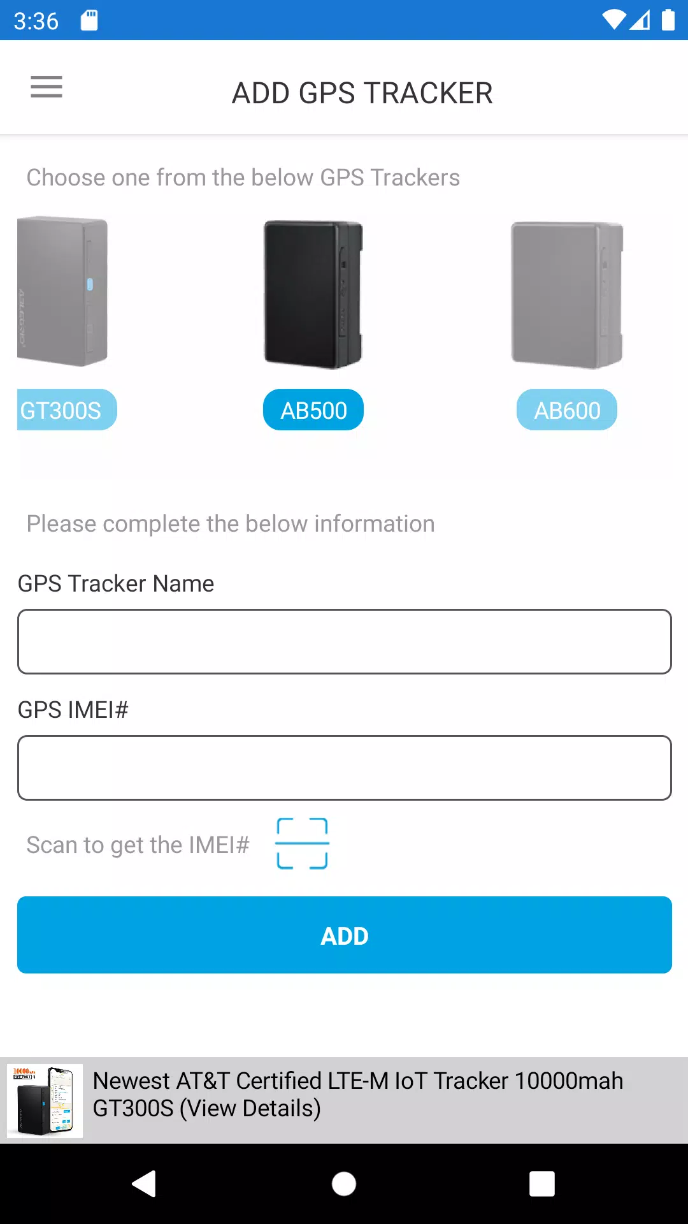Focus the GPS IMEI# input field
Screen dimensions: 688x1224
click(345, 768)
